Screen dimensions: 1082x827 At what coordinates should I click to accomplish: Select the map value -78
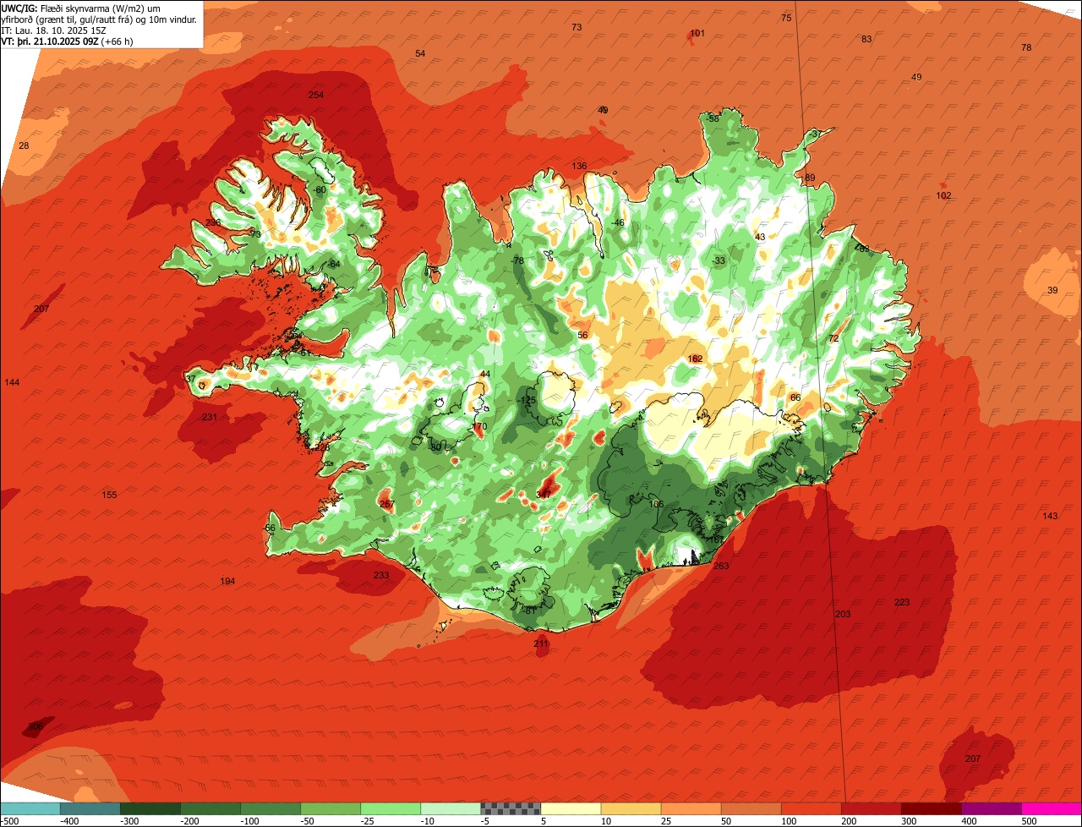[x=517, y=260]
